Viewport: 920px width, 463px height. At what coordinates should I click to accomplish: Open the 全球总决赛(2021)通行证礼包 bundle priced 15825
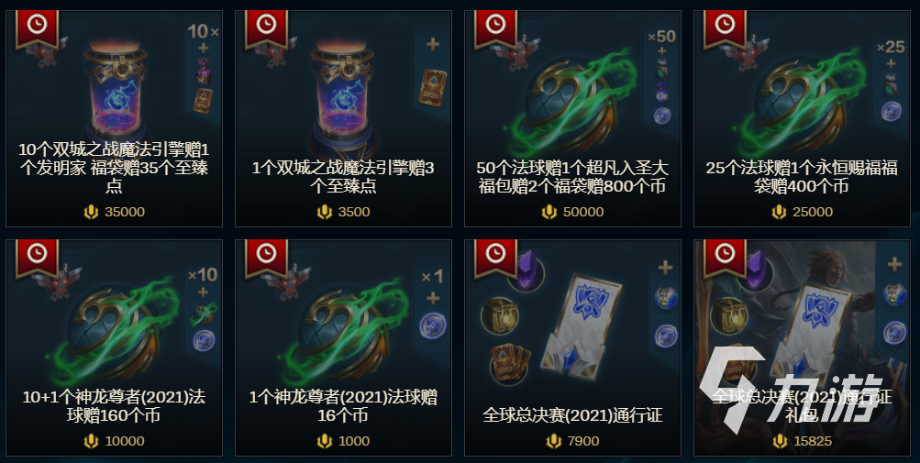coord(802,348)
